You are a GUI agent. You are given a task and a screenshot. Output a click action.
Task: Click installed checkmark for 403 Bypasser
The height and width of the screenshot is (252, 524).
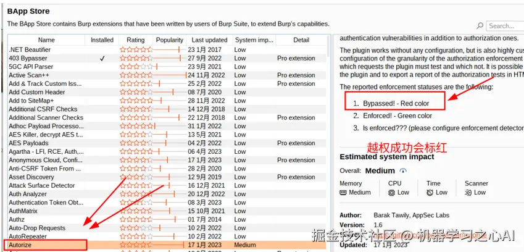(102, 59)
